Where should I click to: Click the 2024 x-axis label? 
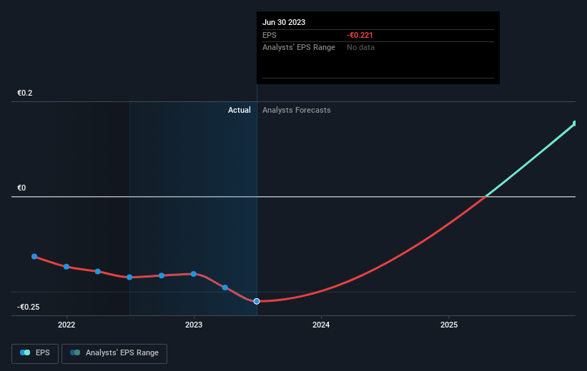(321, 325)
